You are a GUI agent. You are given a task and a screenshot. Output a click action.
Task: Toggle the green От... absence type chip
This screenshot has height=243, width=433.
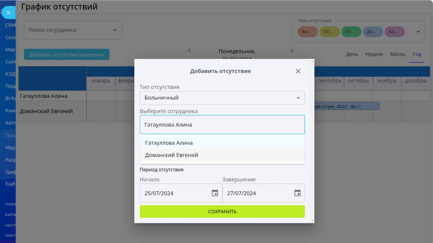(351, 32)
